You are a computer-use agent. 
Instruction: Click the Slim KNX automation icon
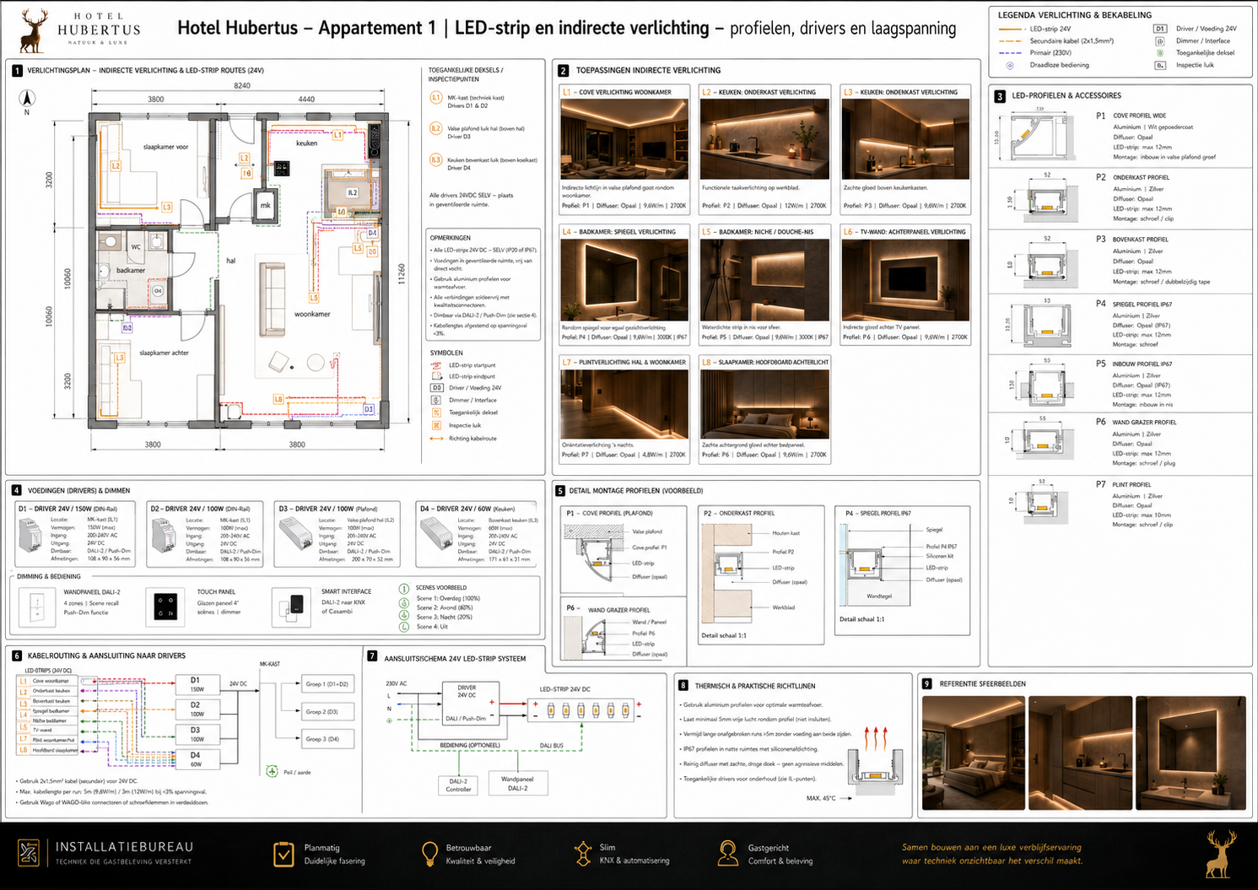(x=582, y=854)
